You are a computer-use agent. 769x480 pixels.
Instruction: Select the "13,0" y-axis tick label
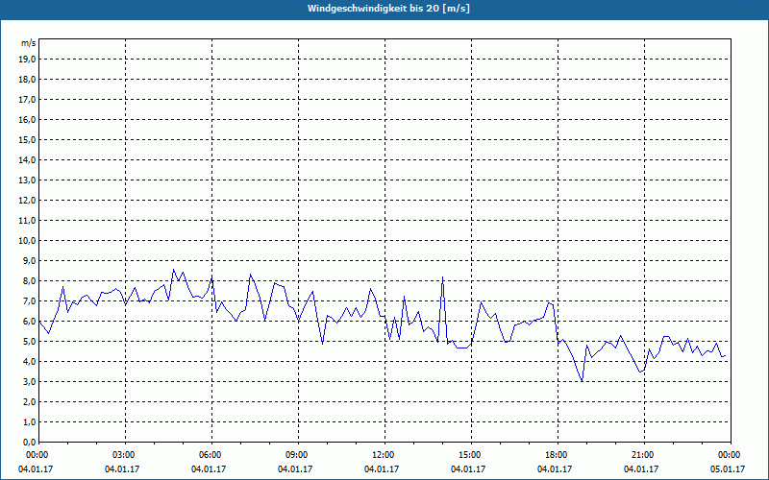(27, 180)
